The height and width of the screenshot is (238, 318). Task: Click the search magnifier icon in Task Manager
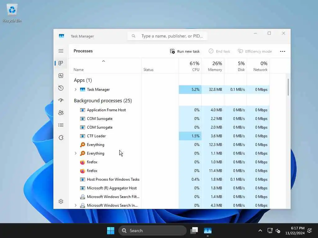point(133,36)
